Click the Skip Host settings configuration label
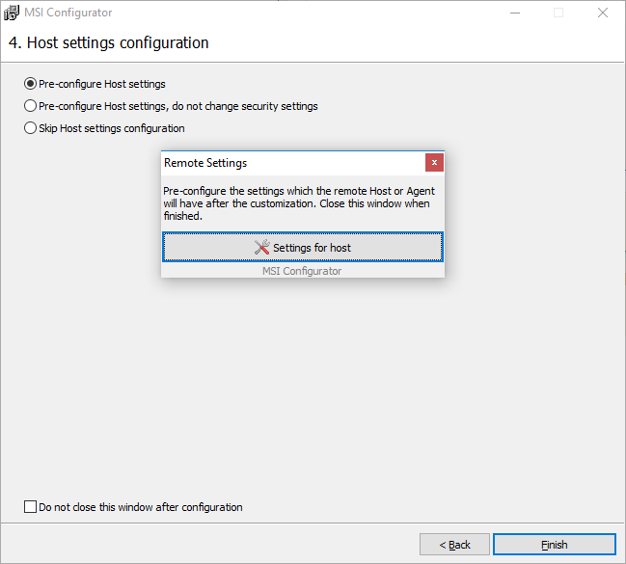Screen dimensions: 626x564 tap(112, 128)
